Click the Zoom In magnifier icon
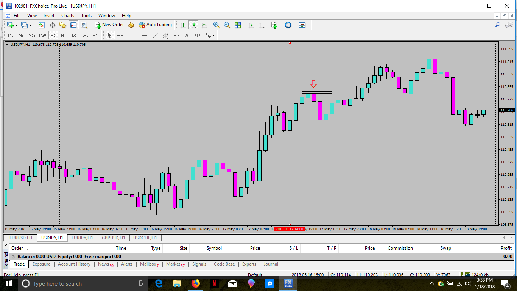Image resolution: width=517 pixels, height=291 pixels. click(x=216, y=25)
